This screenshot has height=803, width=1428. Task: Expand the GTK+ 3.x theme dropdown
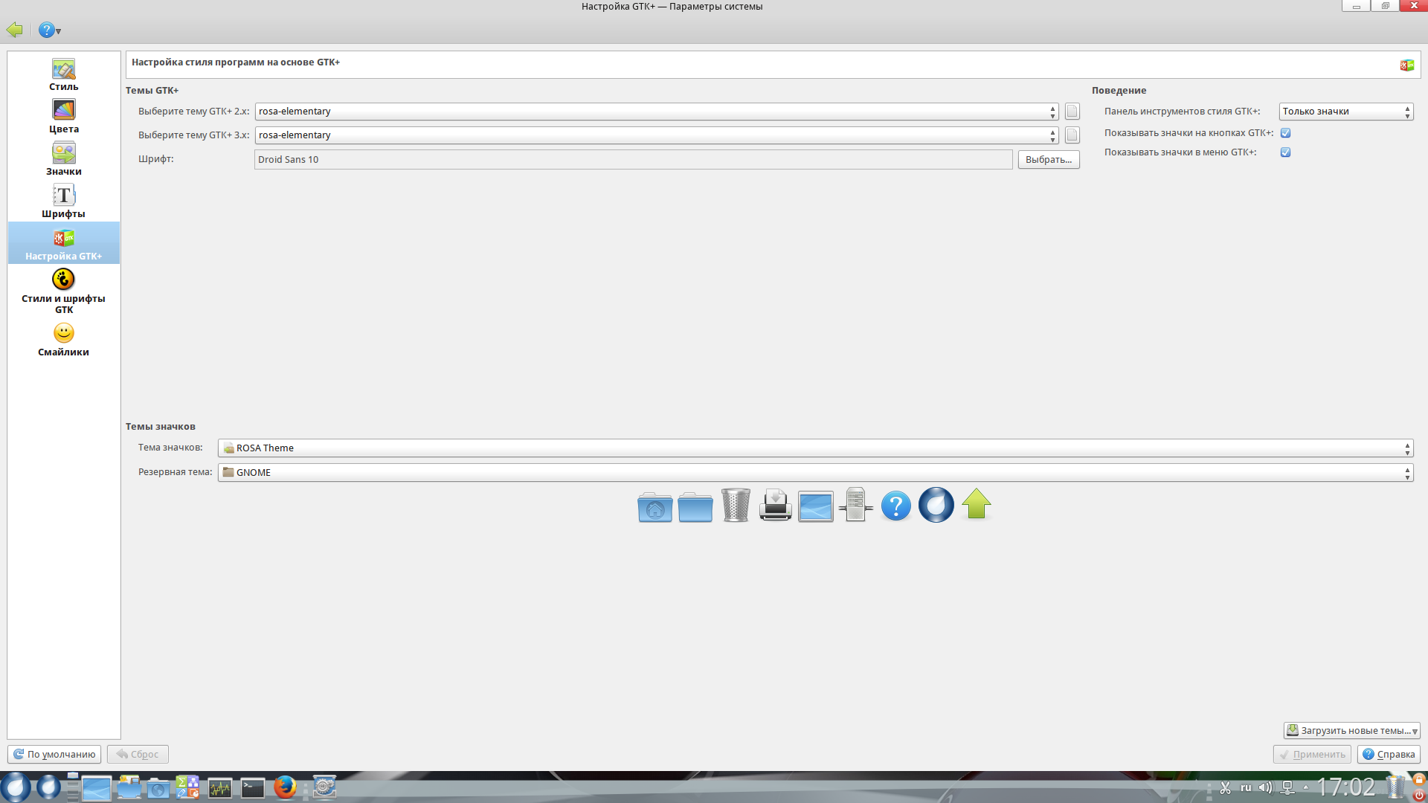click(656, 135)
